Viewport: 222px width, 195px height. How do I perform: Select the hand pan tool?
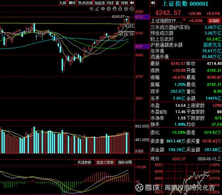point(115,9)
